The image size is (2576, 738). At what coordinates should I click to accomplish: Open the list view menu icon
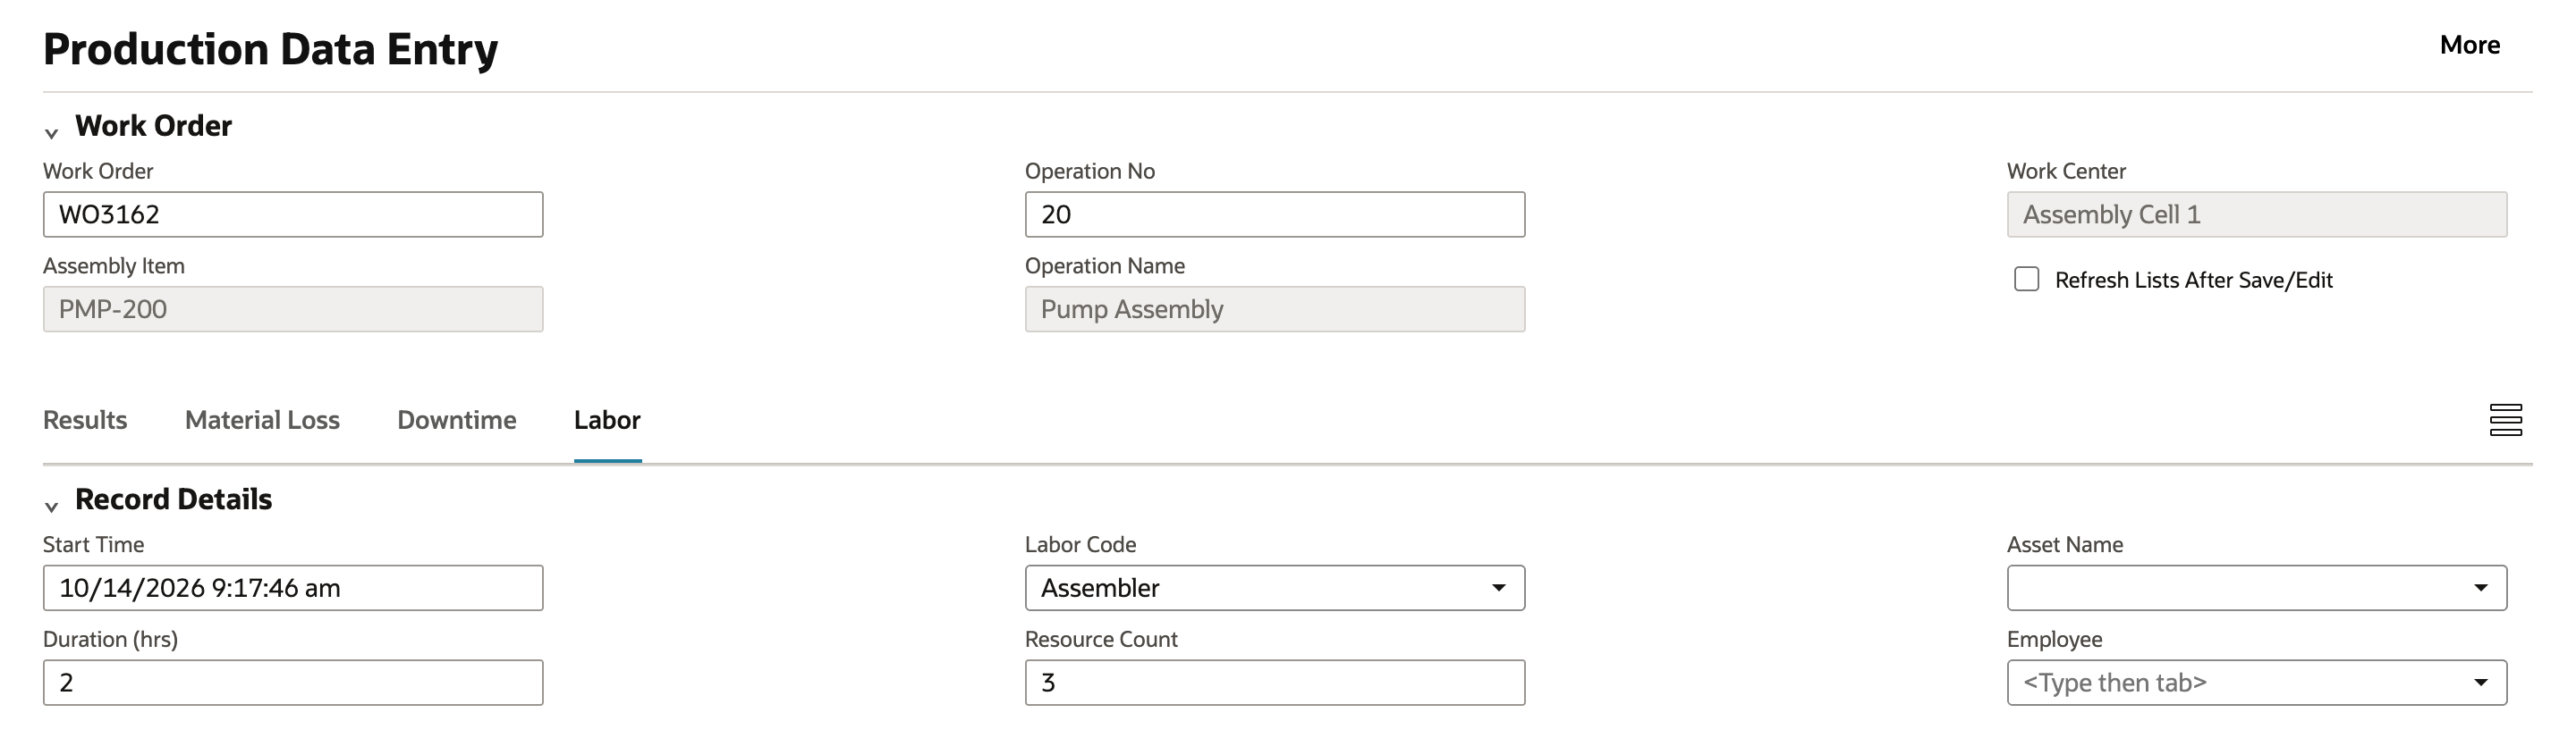(2505, 421)
